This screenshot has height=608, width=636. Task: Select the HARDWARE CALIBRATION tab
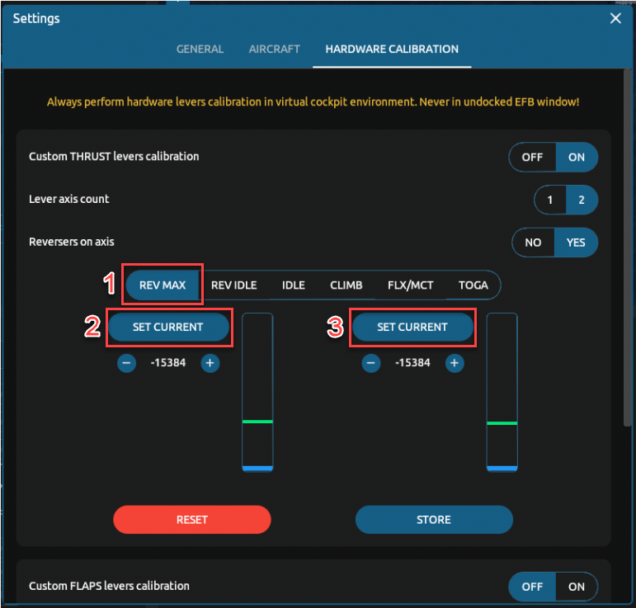[x=392, y=49]
